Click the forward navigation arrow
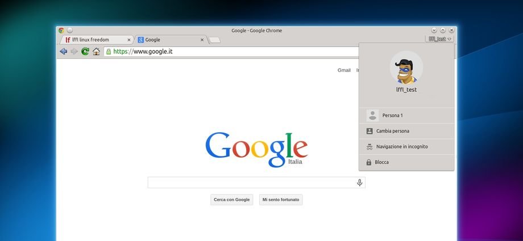523x241 pixels. point(74,51)
